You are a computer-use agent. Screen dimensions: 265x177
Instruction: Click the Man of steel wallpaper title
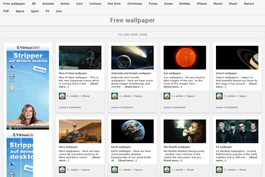pyautogui.click(x=73, y=73)
